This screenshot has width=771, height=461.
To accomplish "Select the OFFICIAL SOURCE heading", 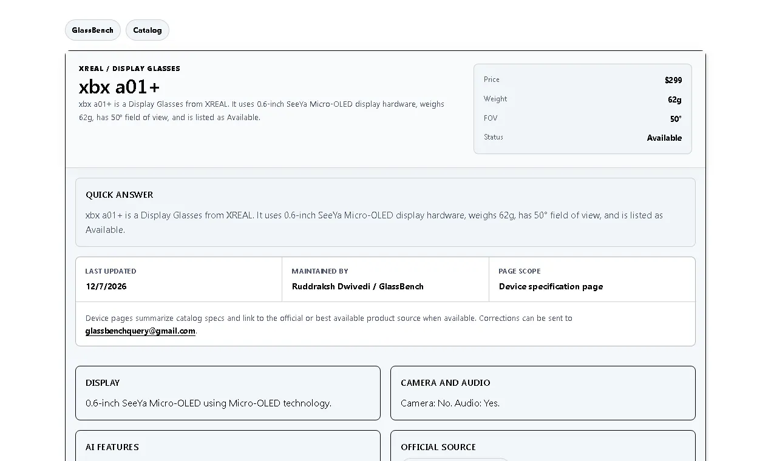I will (x=438, y=447).
